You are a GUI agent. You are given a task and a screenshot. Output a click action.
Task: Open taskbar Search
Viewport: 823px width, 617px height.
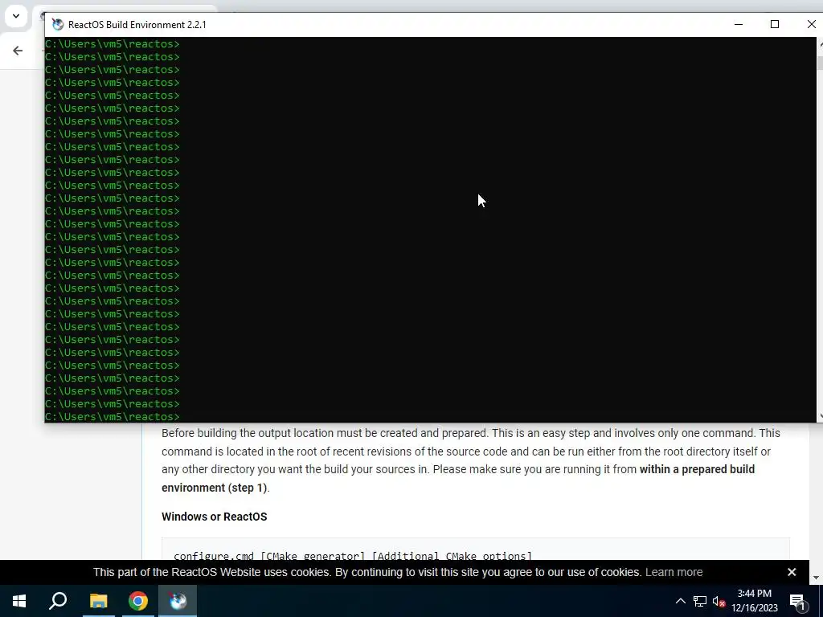click(58, 601)
